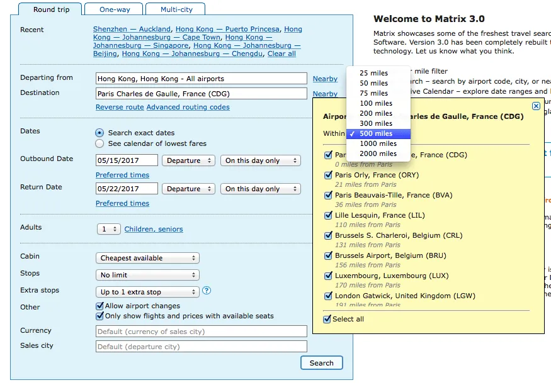
Task: Click the Clear all recent searches link
Action: [281, 53]
